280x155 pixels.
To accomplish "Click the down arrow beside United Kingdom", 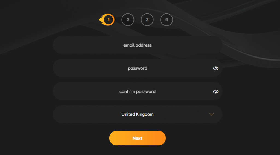I will [211, 114].
